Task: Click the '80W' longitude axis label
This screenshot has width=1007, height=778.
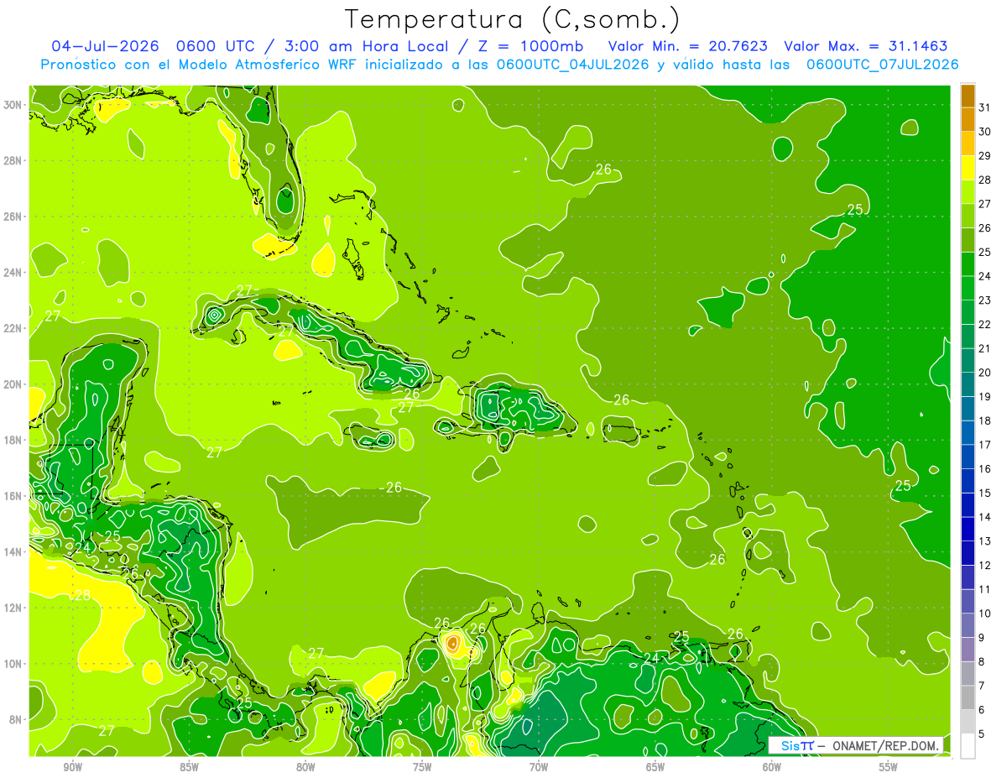Action: point(305,768)
